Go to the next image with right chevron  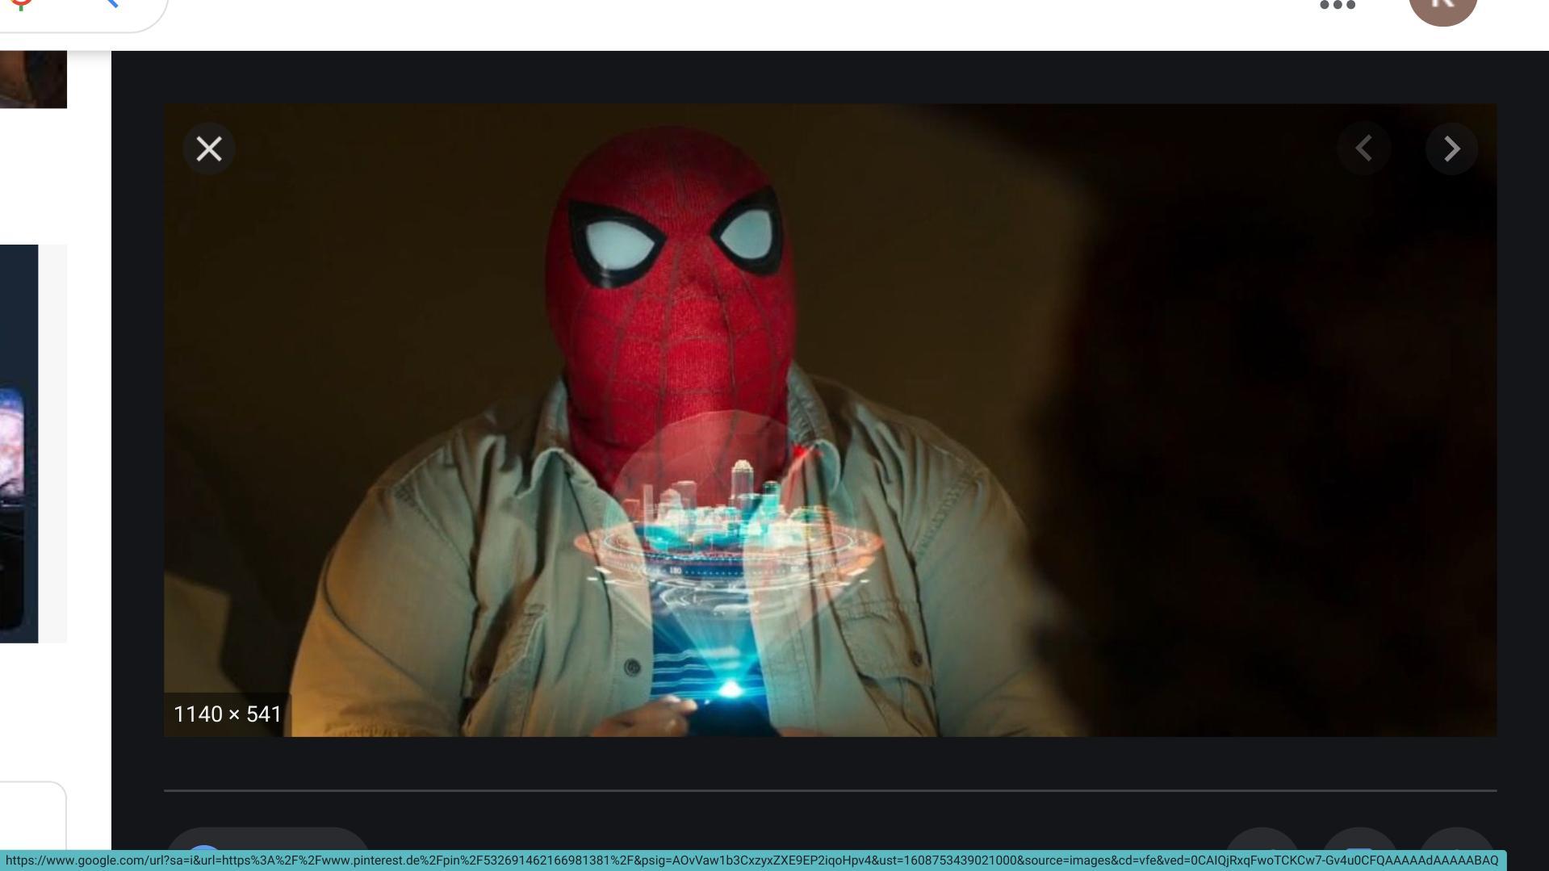coord(1451,149)
